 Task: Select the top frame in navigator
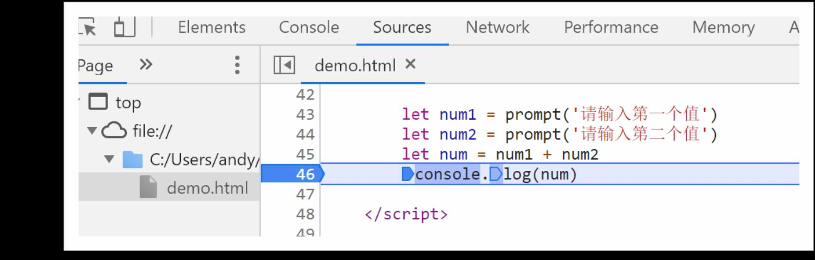(128, 103)
